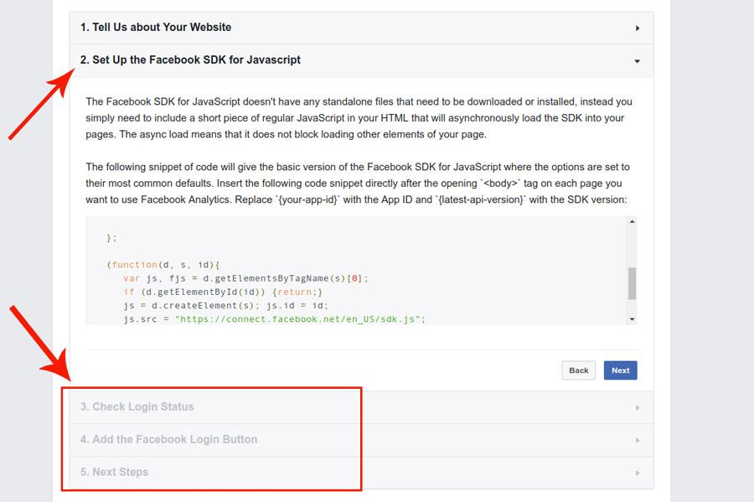
Task: Click the code snippet scrollbar thumb
Action: [x=632, y=284]
